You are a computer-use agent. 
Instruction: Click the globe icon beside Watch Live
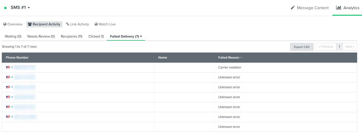(96, 24)
